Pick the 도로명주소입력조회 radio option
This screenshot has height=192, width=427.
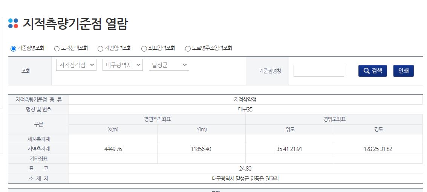tap(188, 49)
